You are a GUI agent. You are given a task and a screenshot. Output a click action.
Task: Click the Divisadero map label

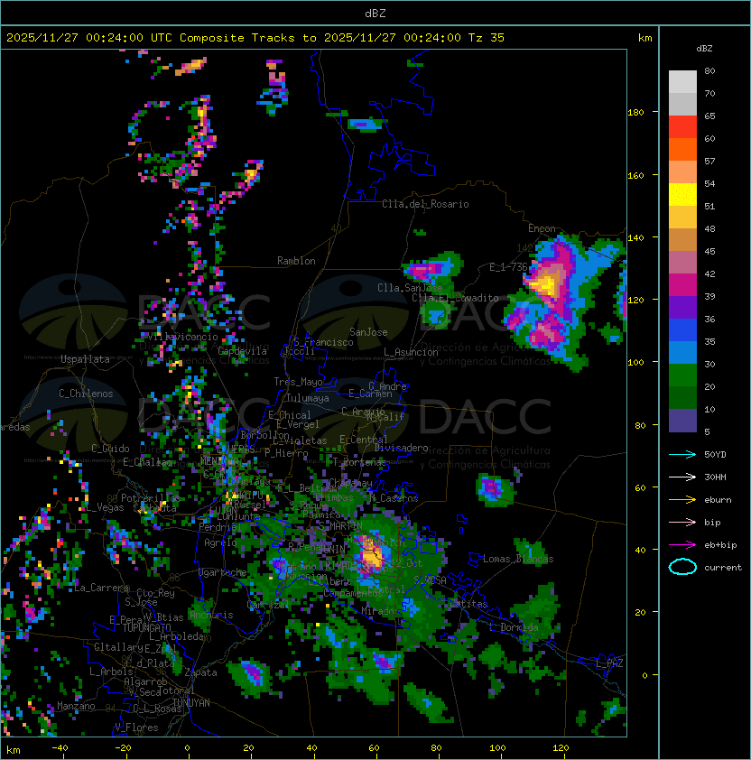pos(402,448)
